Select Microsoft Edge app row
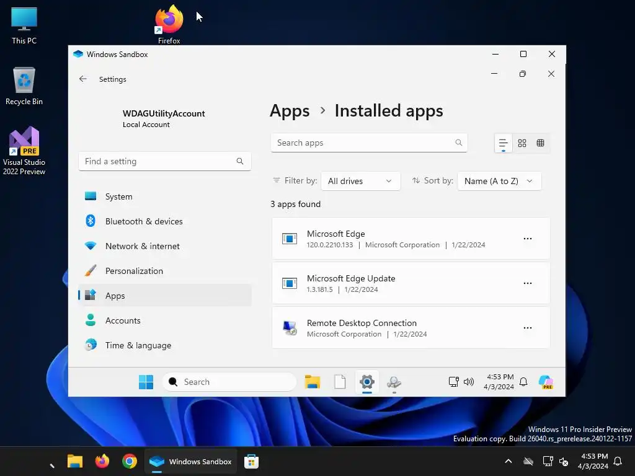 (411, 239)
